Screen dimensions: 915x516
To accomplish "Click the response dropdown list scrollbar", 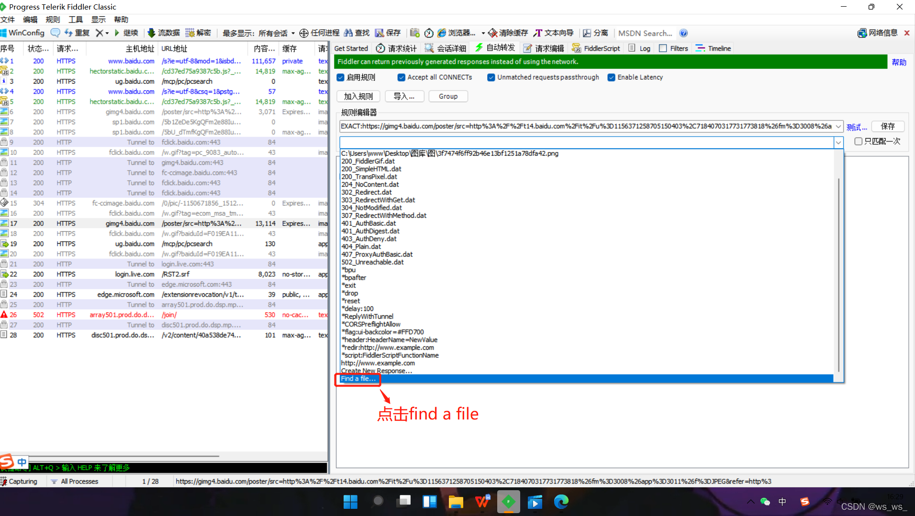I will click(838, 275).
